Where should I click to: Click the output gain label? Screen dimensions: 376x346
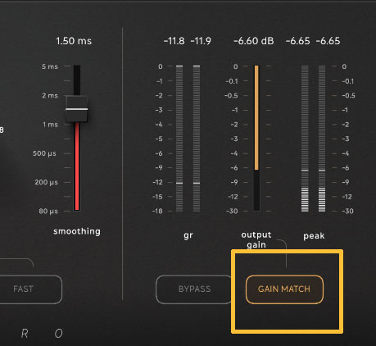click(256, 239)
